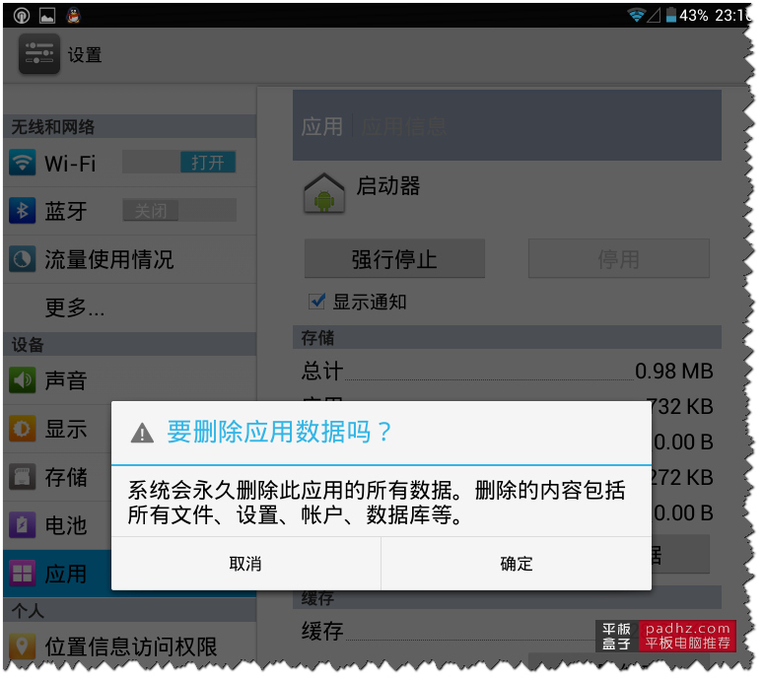Tap the circular notification icon in status bar
Image resolution: width=764 pixels, height=680 pixels.
pyautogui.click(x=22, y=16)
